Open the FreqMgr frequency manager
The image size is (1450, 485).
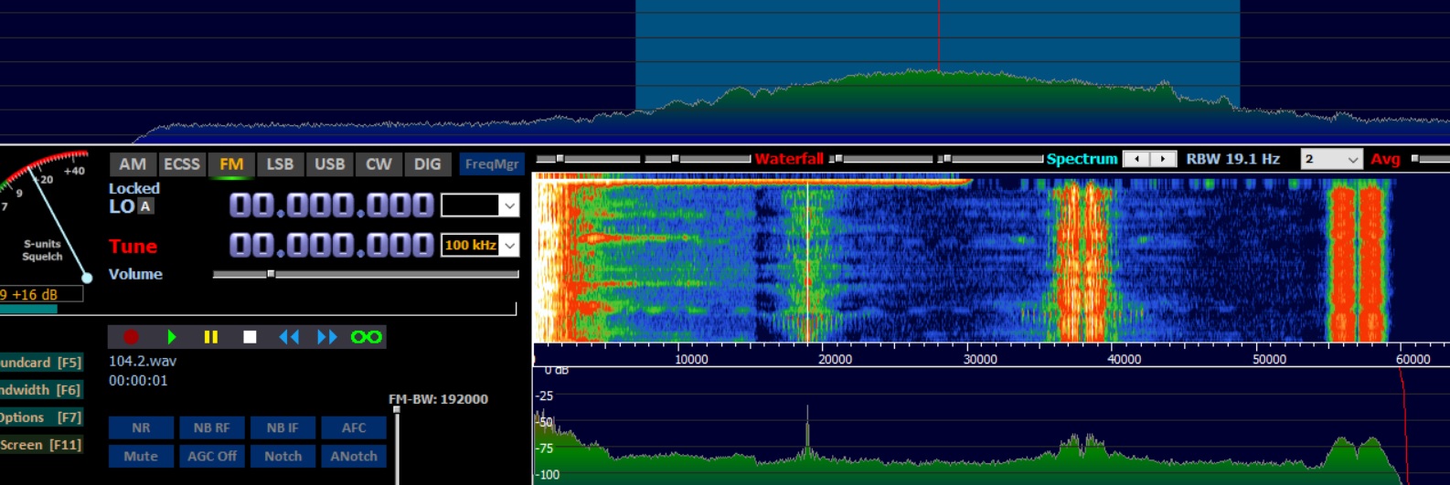491,164
